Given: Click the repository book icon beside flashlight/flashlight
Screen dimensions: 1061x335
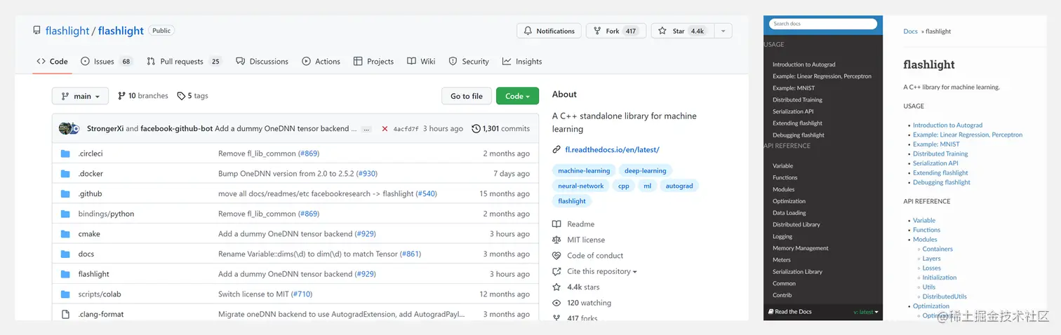Looking at the screenshot, I should pyautogui.click(x=36, y=31).
